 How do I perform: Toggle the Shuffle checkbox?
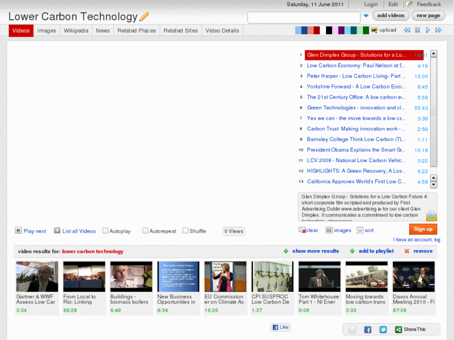pyautogui.click(x=185, y=230)
